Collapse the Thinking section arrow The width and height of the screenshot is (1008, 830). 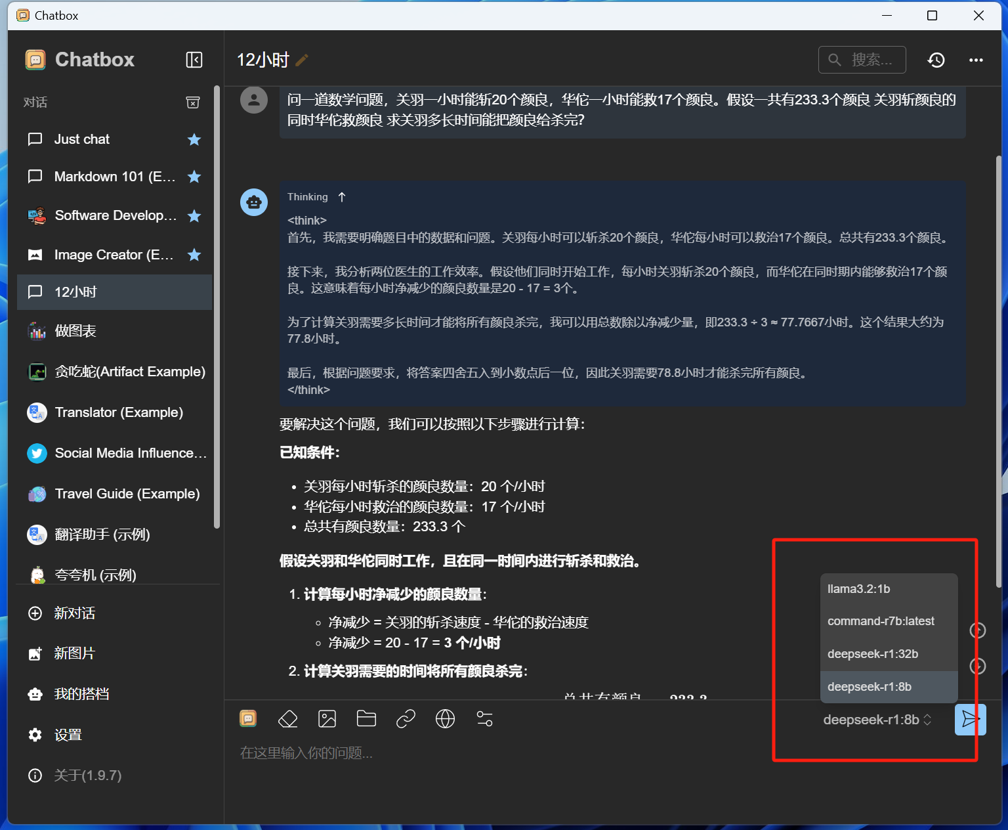point(341,197)
